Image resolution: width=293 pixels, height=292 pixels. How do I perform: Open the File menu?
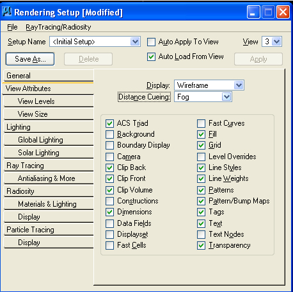12,27
